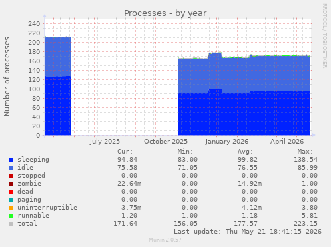Click sleeping average value 99.82
Screen dimensions: 331x247
click(248, 160)
